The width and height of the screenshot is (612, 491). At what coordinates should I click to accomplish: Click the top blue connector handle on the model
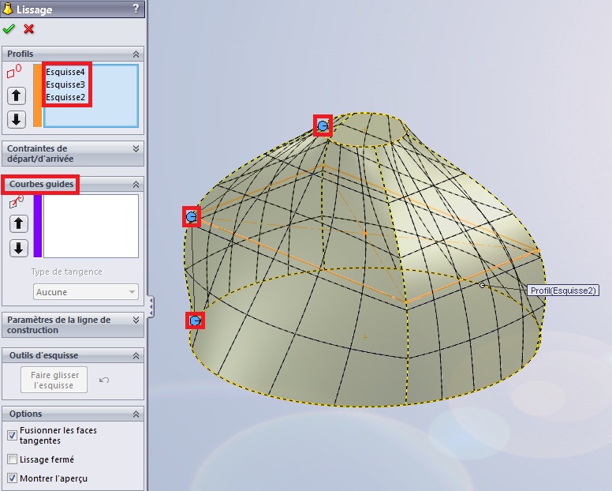[323, 126]
